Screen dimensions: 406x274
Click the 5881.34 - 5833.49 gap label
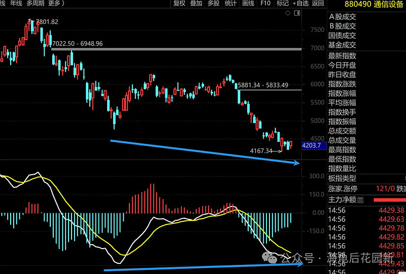point(263,85)
